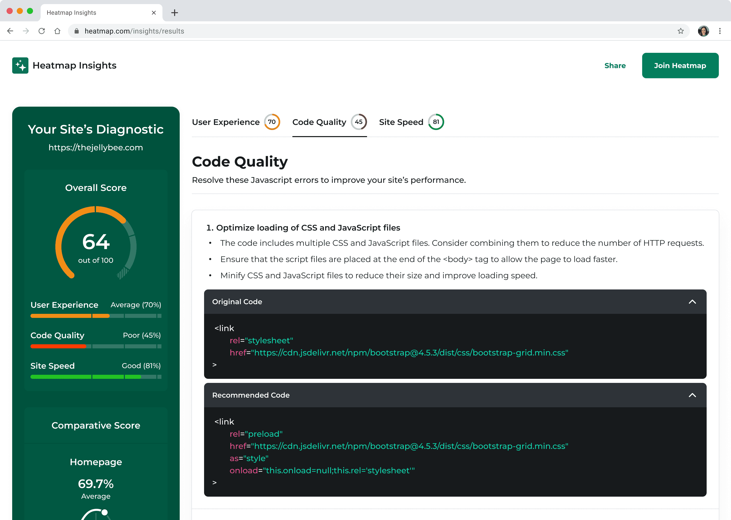
Task: Open a new browser tab
Action: pyautogui.click(x=174, y=13)
